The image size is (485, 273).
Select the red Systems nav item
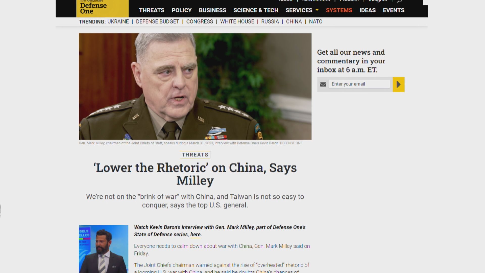339,10
